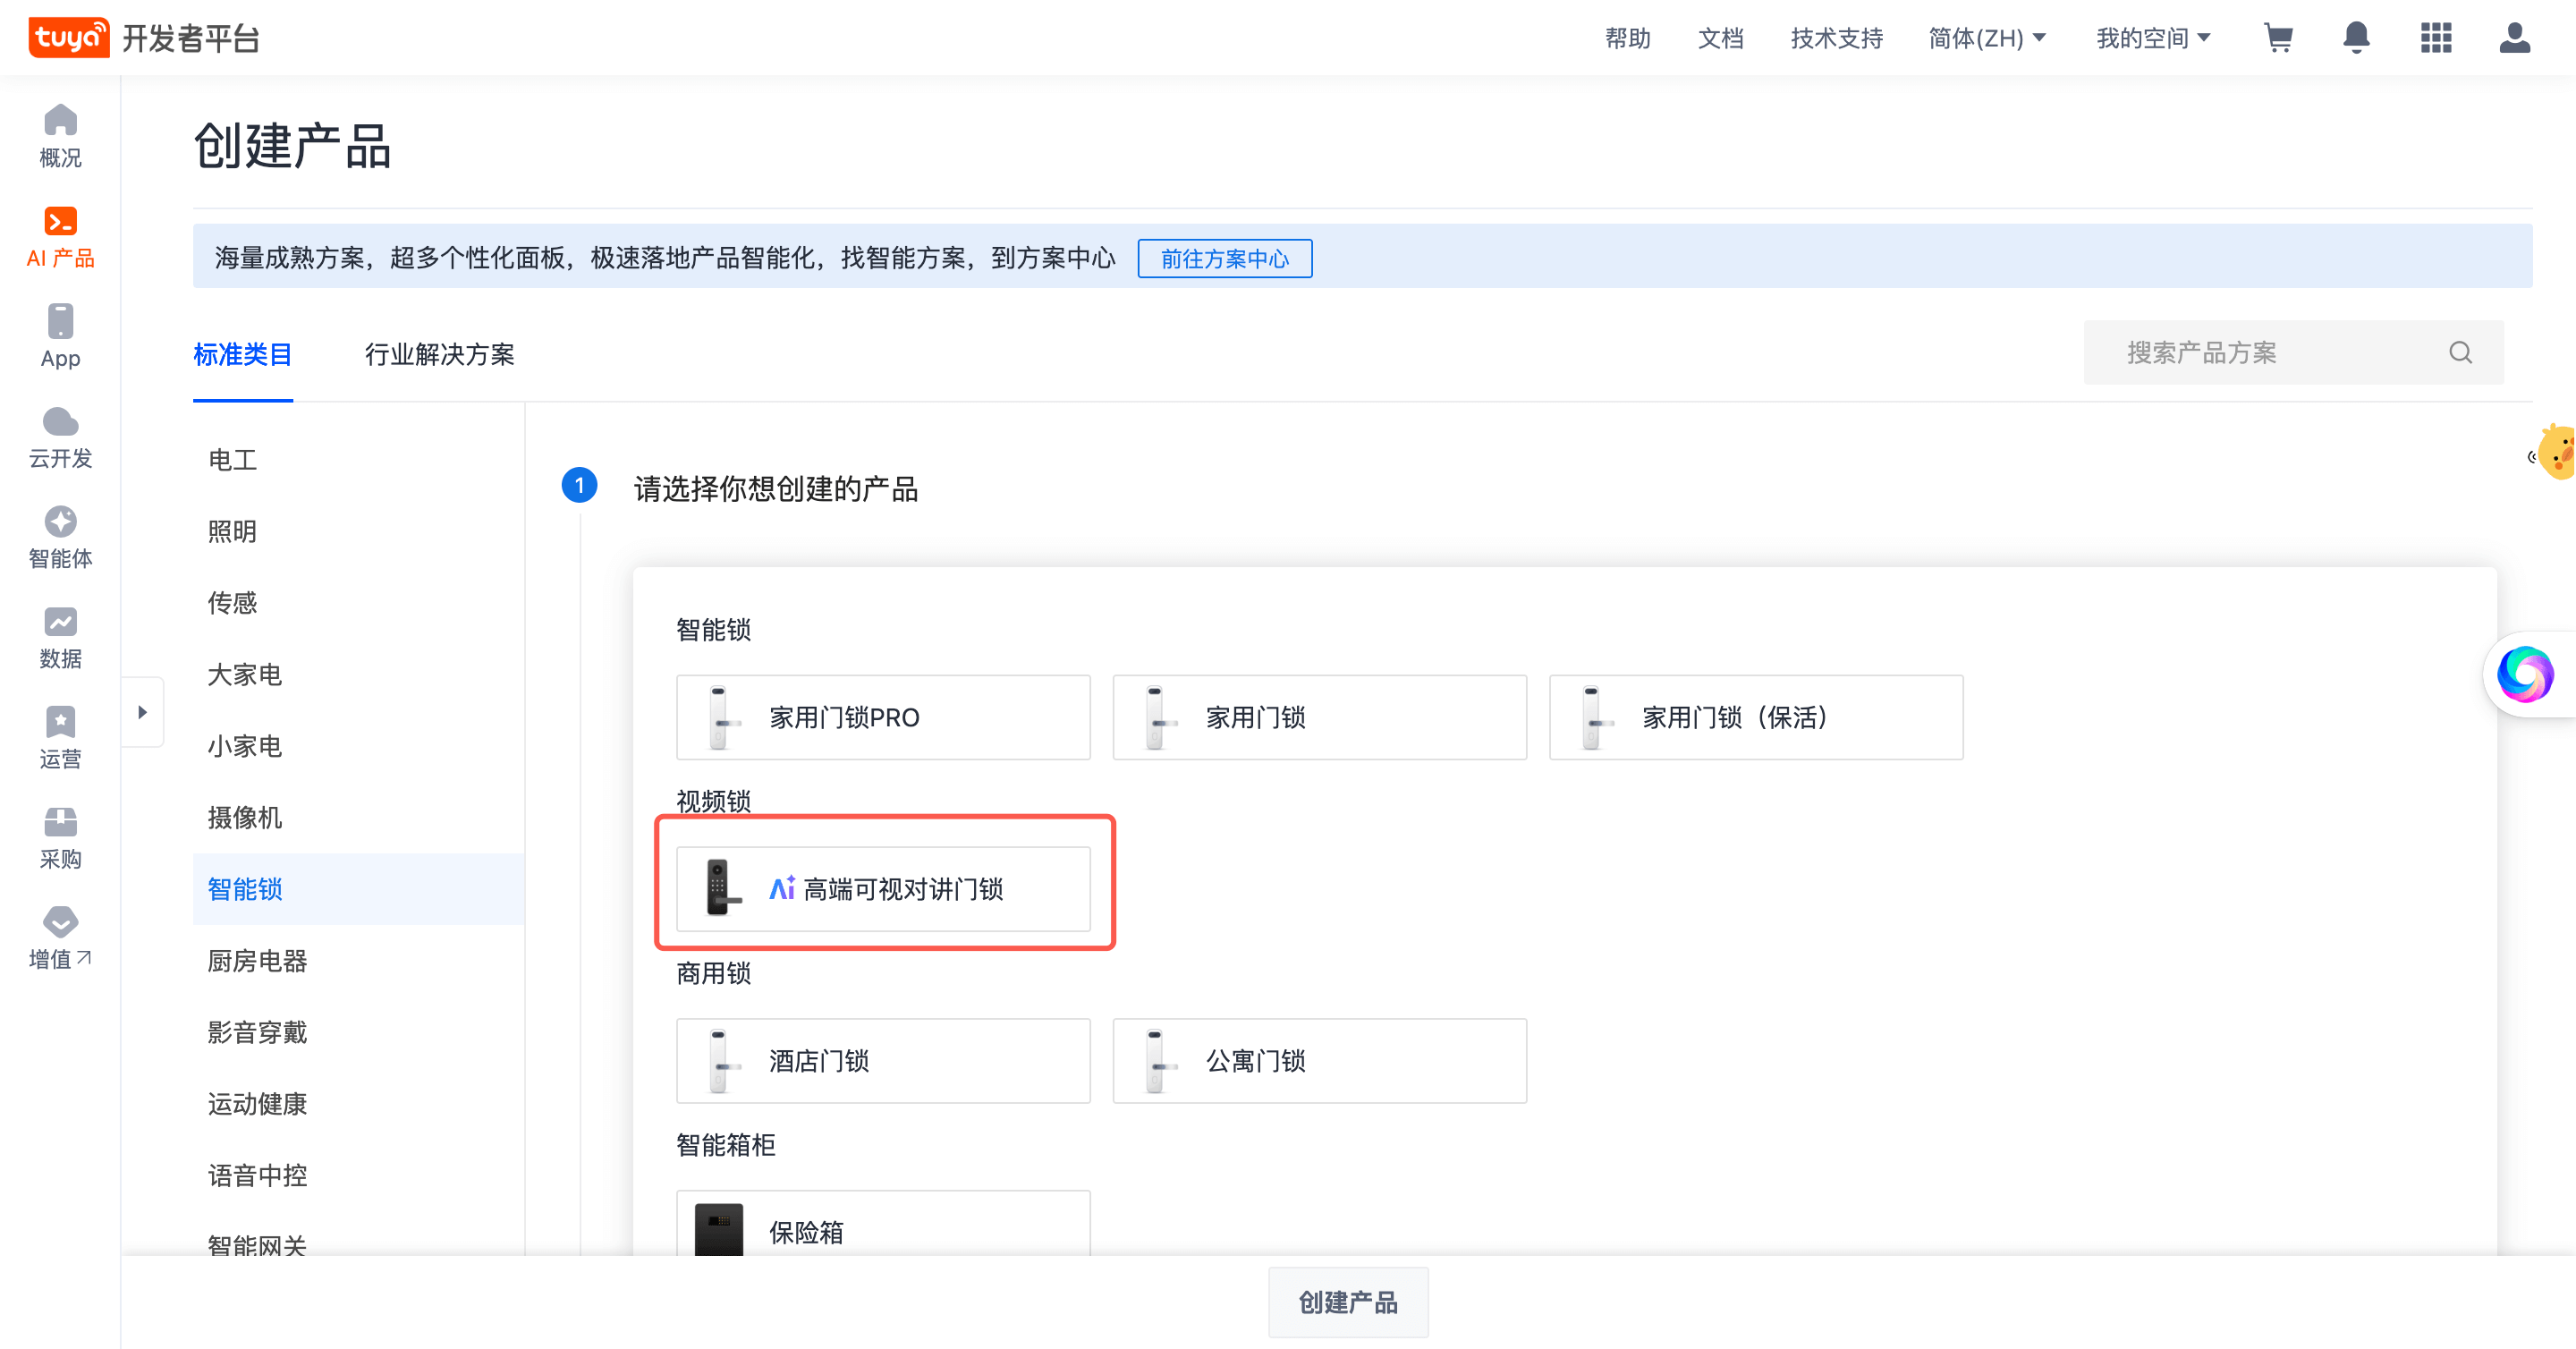Select the 高端可视对讲门锁 product card

click(x=883, y=888)
